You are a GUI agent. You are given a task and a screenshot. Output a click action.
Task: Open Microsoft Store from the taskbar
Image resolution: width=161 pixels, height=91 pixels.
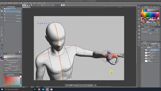point(51,89)
